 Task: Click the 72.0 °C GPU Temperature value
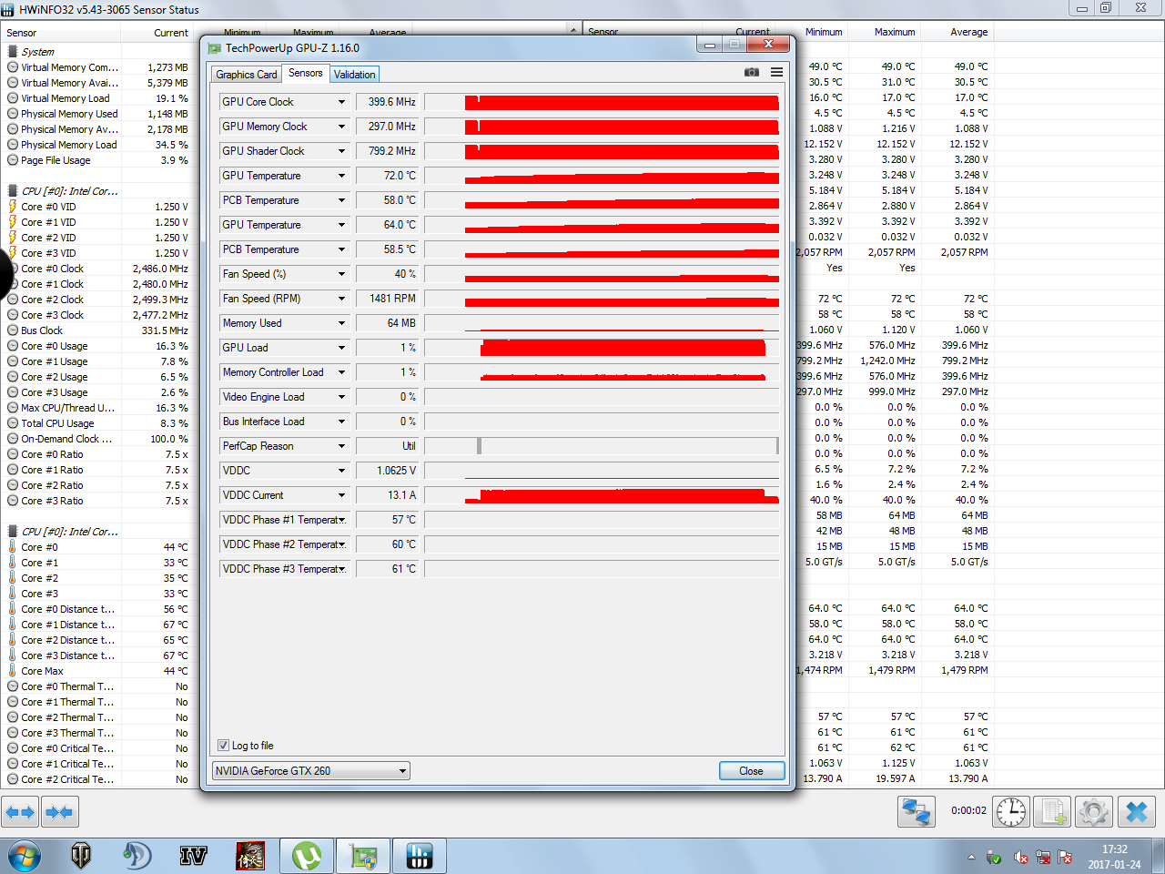[x=388, y=176]
